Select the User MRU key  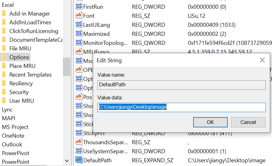22,101
